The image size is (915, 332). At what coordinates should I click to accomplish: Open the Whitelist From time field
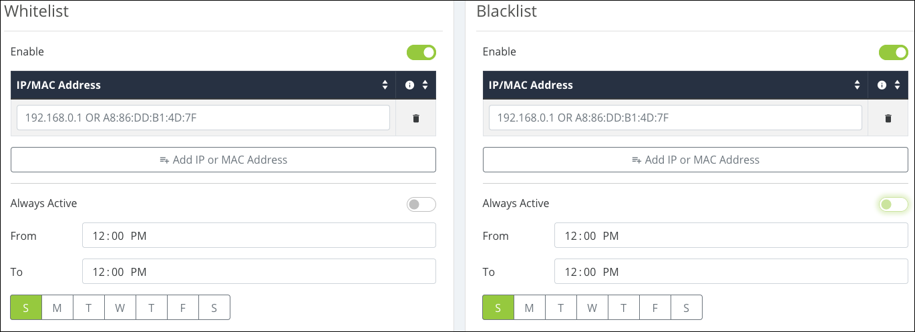click(259, 236)
